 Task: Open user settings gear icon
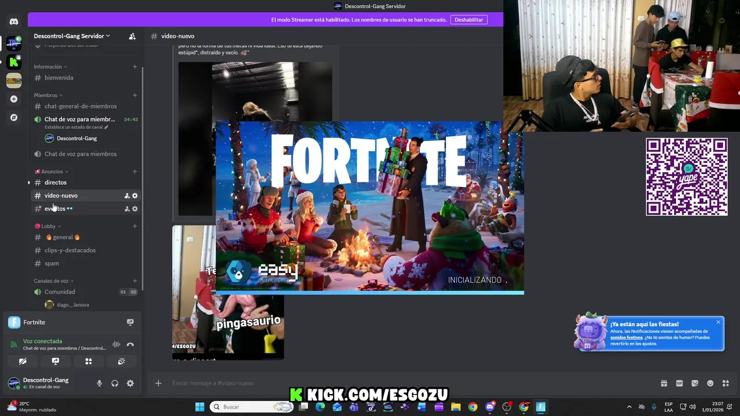[x=130, y=383]
